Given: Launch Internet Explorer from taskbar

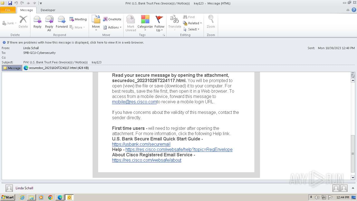Looking at the screenshot, I should pos(22,197).
